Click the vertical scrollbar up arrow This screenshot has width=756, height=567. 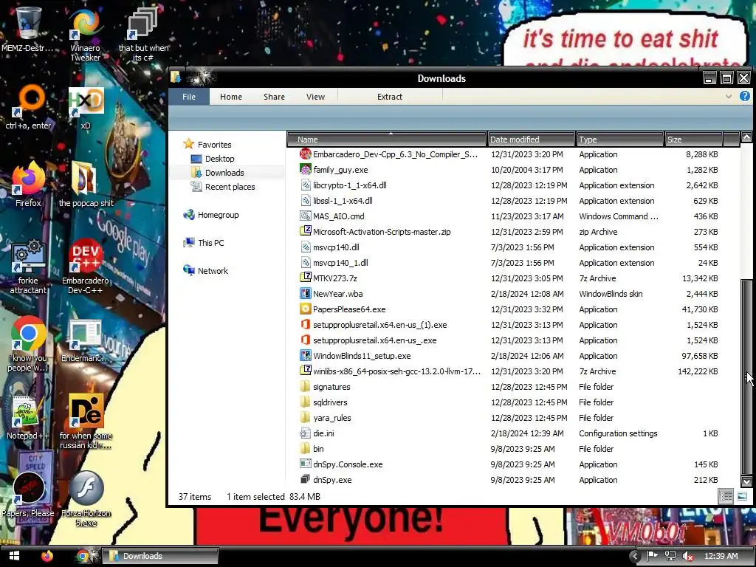(746, 137)
